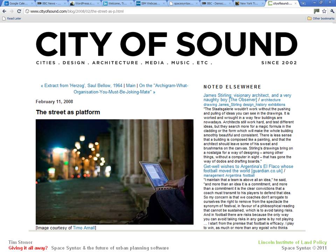
Task: Click the Timo Arnall image credit link
Action: point(84,228)
